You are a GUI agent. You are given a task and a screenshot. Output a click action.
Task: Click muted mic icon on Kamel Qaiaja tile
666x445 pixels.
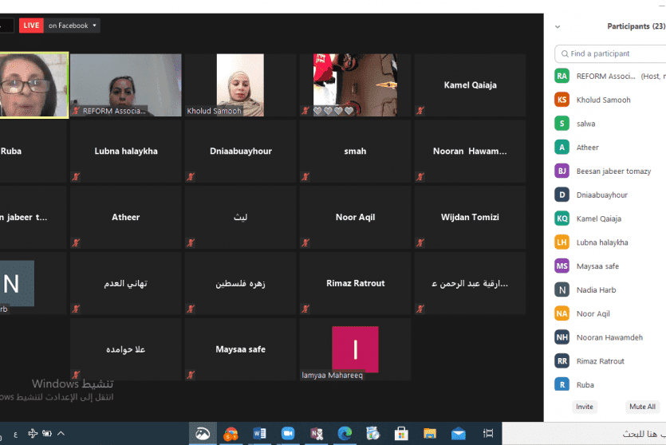coord(420,110)
